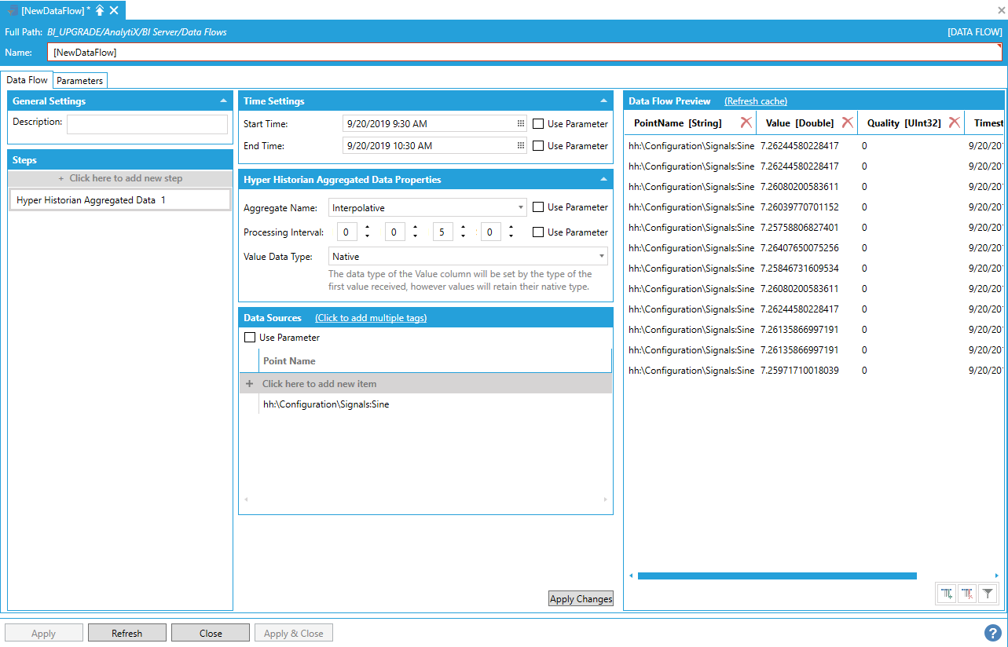Click the Apply Changes button
1008x647 pixels.
581,599
